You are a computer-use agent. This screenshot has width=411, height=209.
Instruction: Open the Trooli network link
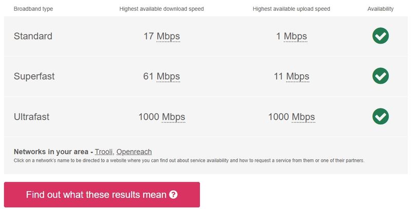click(x=104, y=151)
